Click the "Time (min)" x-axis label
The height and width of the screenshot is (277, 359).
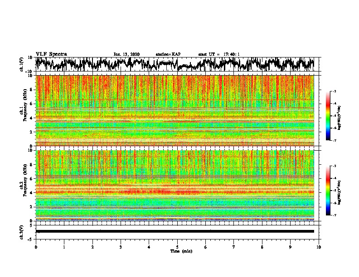click(x=181, y=251)
